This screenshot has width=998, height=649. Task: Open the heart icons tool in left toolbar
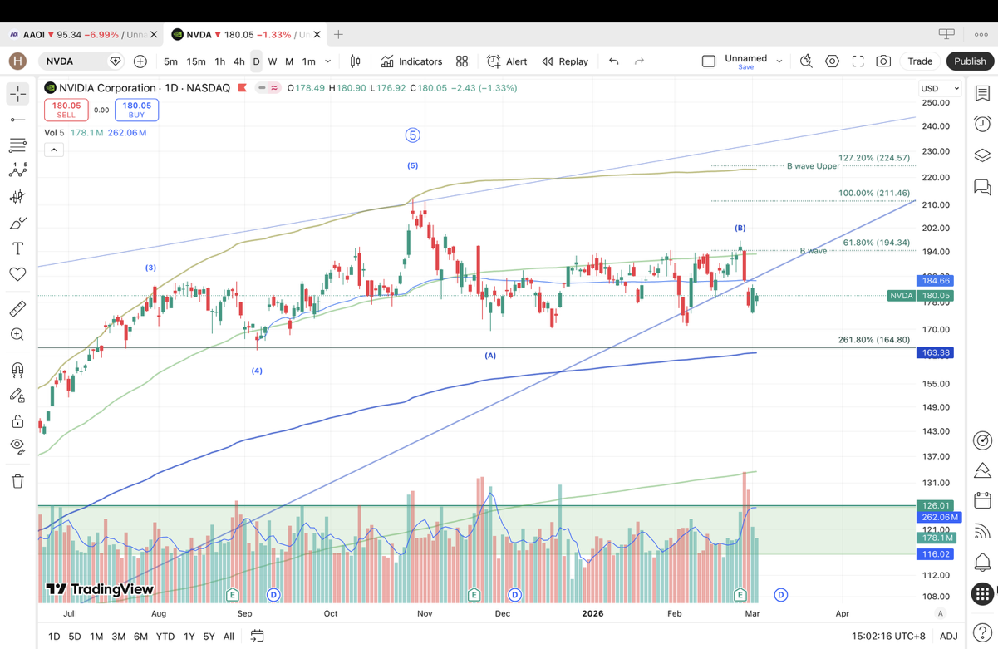pos(17,274)
